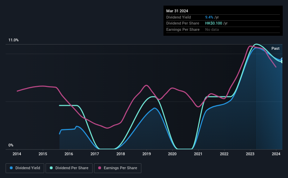The width and height of the screenshot is (288, 178).
Task: Click the Past label on the chart
Action: pos(275,48)
